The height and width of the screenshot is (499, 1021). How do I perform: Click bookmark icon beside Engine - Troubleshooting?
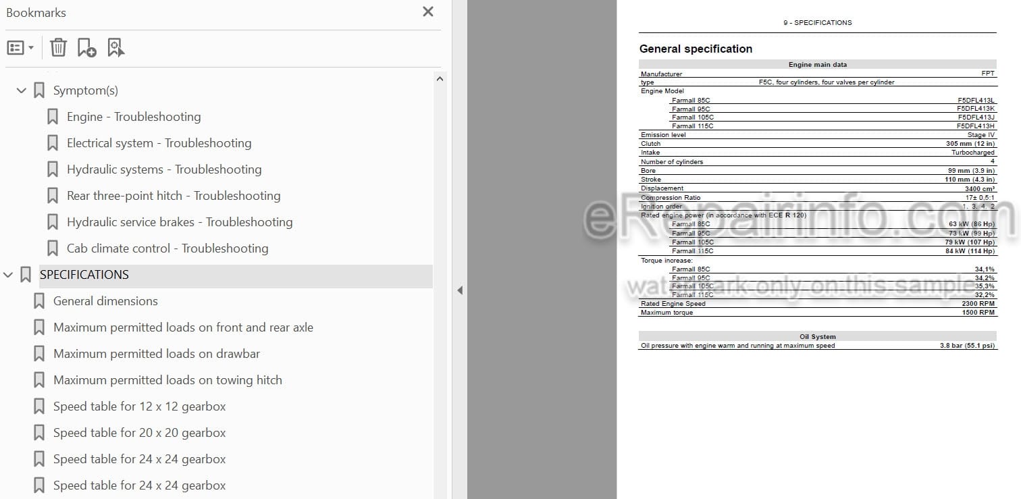click(x=53, y=117)
